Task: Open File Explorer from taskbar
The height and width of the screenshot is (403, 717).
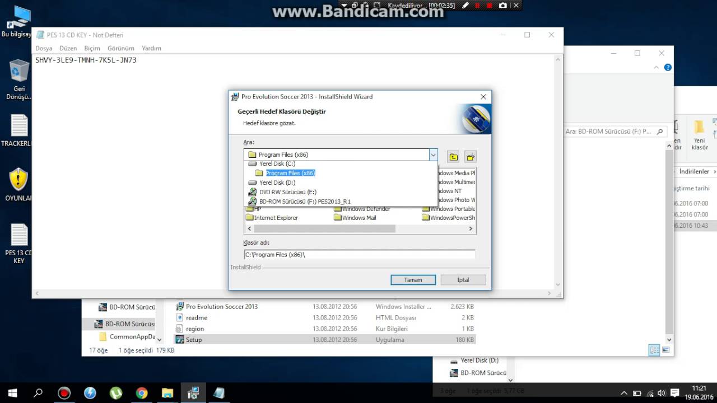Action: coord(167,393)
